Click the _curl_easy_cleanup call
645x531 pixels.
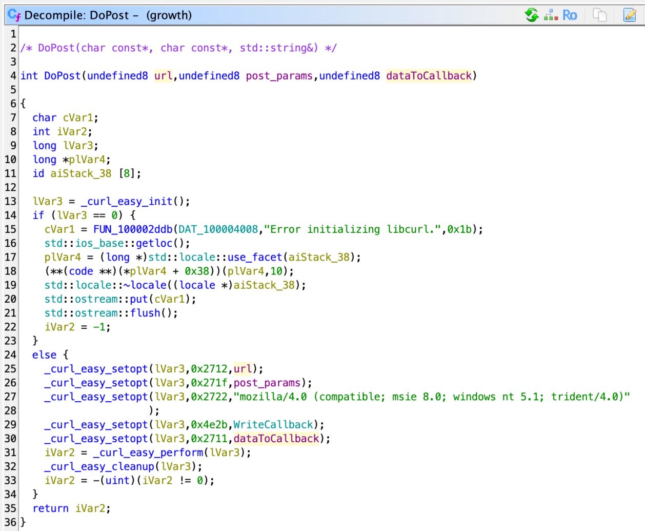pyautogui.click(x=99, y=466)
